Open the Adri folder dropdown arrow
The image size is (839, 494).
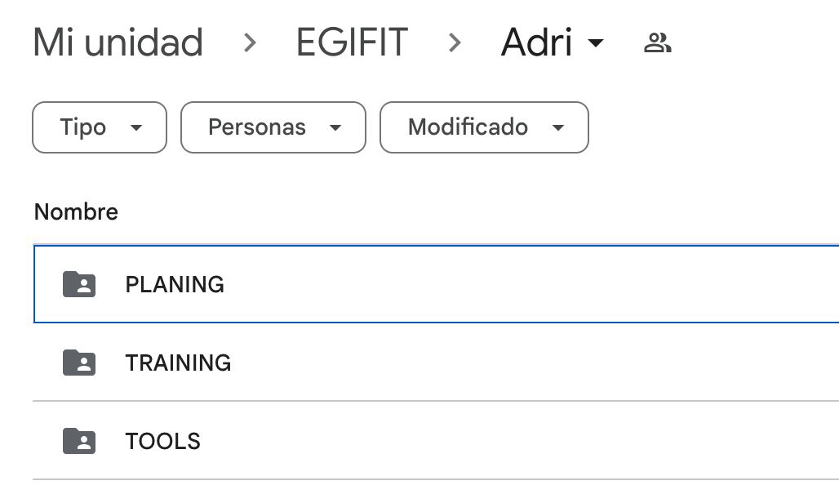click(x=596, y=42)
